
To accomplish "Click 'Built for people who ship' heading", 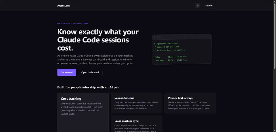I will point(89,87).
